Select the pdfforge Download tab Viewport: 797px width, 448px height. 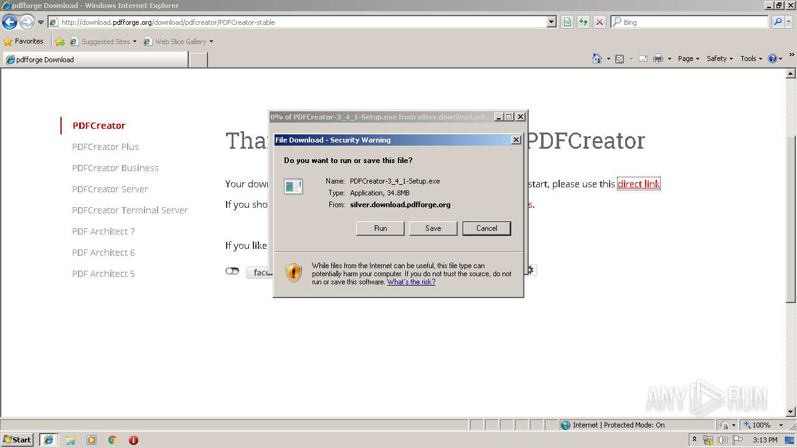[95, 60]
